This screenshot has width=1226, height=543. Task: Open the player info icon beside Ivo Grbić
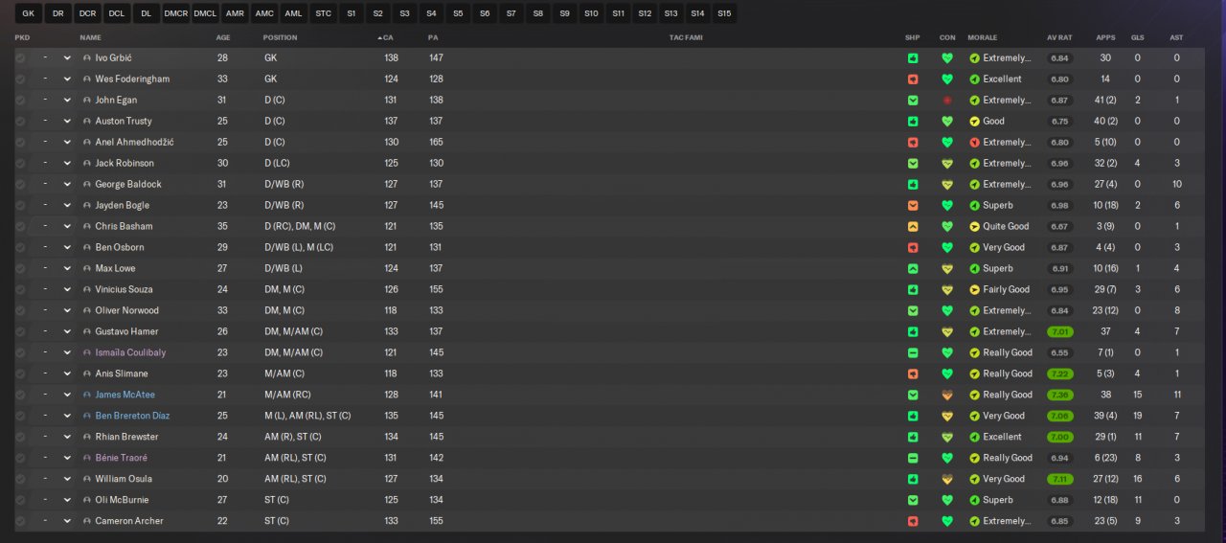point(87,58)
